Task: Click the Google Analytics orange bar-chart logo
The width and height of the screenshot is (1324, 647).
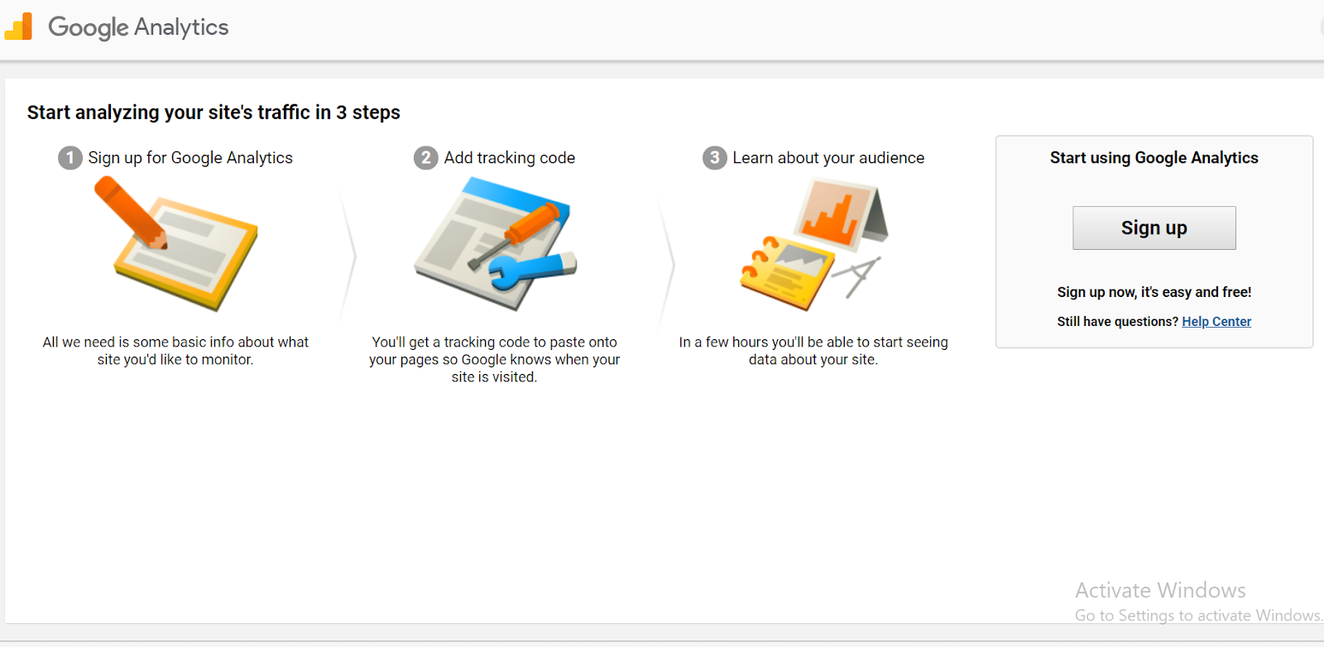Action: (18, 26)
